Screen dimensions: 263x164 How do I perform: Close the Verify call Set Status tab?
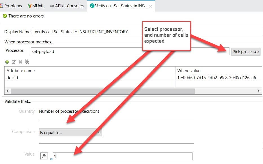pyautogui.click(x=151, y=6)
